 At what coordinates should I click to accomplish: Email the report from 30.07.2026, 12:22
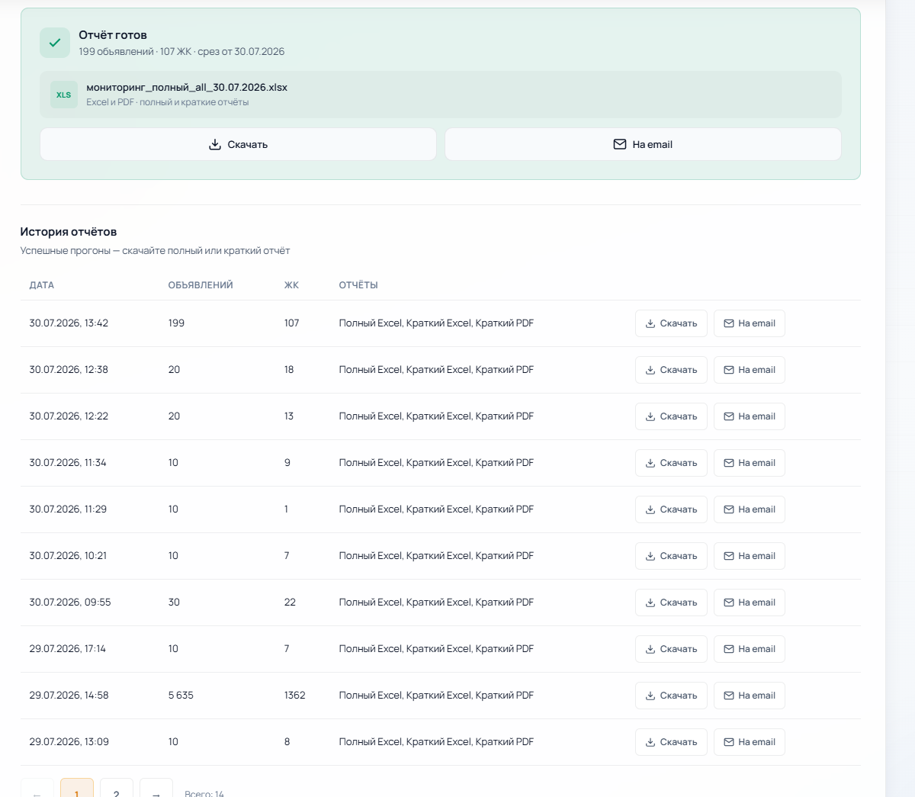[750, 416]
